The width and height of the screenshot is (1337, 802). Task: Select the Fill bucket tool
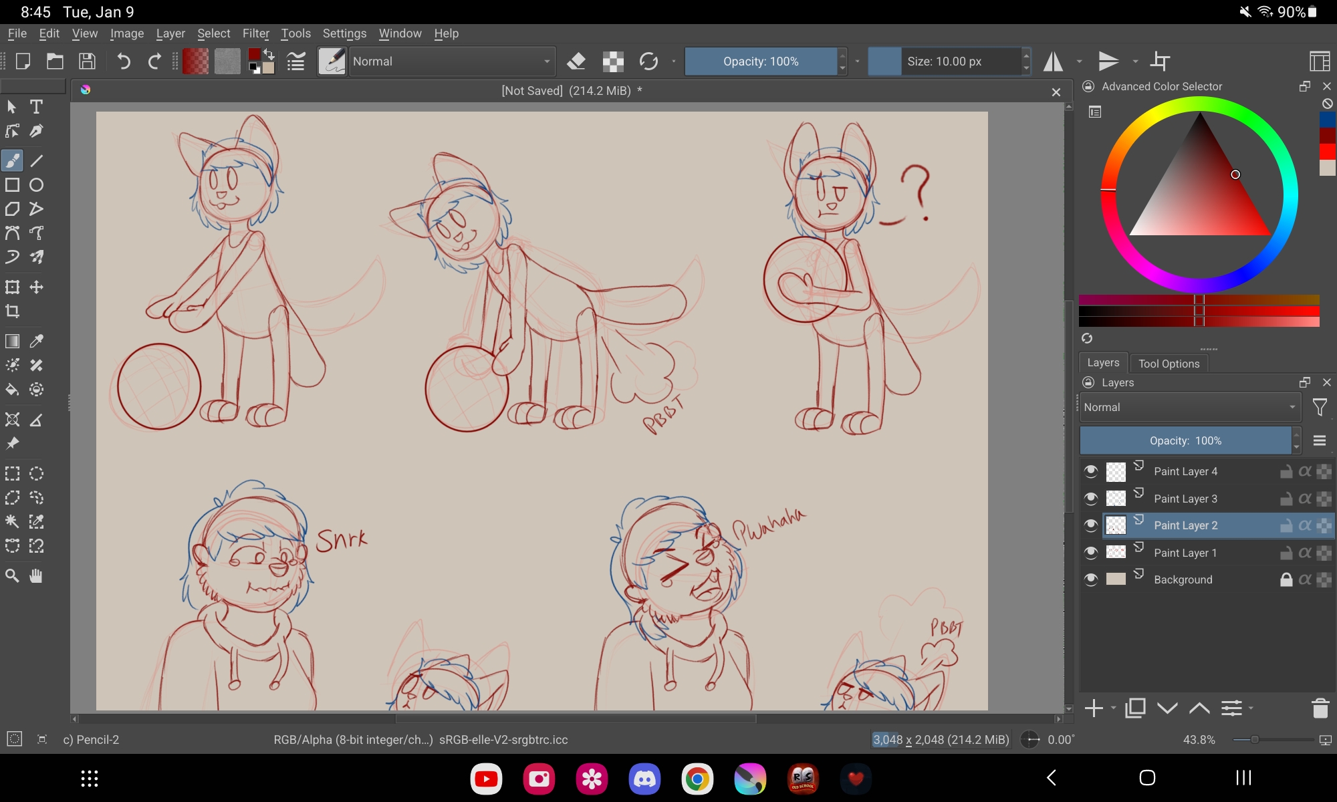pyautogui.click(x=12, y=390)
